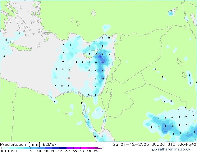This screenshot has height=152, width=197.
Task: Click the legend label '35'
Action: tap(75, 151)
